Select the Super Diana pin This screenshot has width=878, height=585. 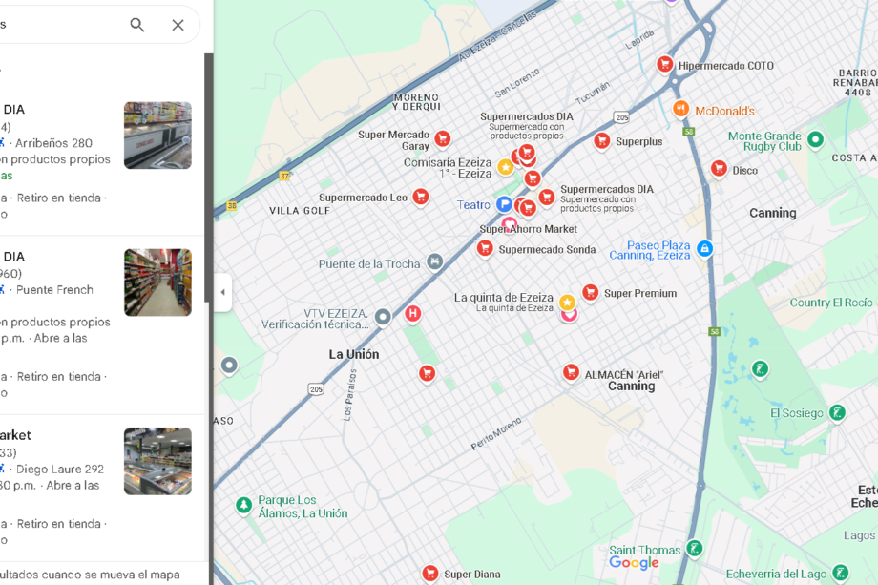[430, 573]
